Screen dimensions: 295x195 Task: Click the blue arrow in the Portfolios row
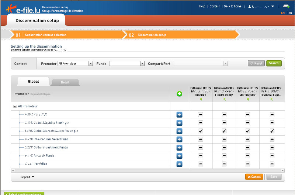(x=179, y=164)
